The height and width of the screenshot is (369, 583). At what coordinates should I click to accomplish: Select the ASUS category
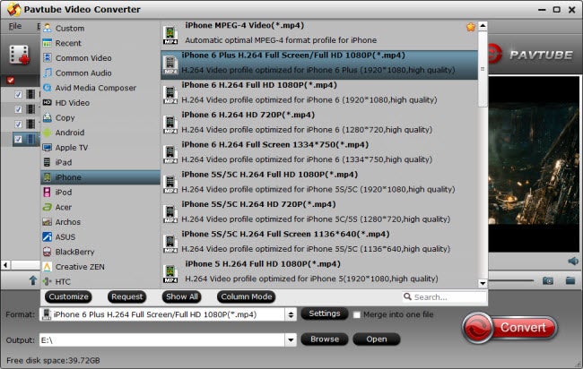tap(100, 236)
